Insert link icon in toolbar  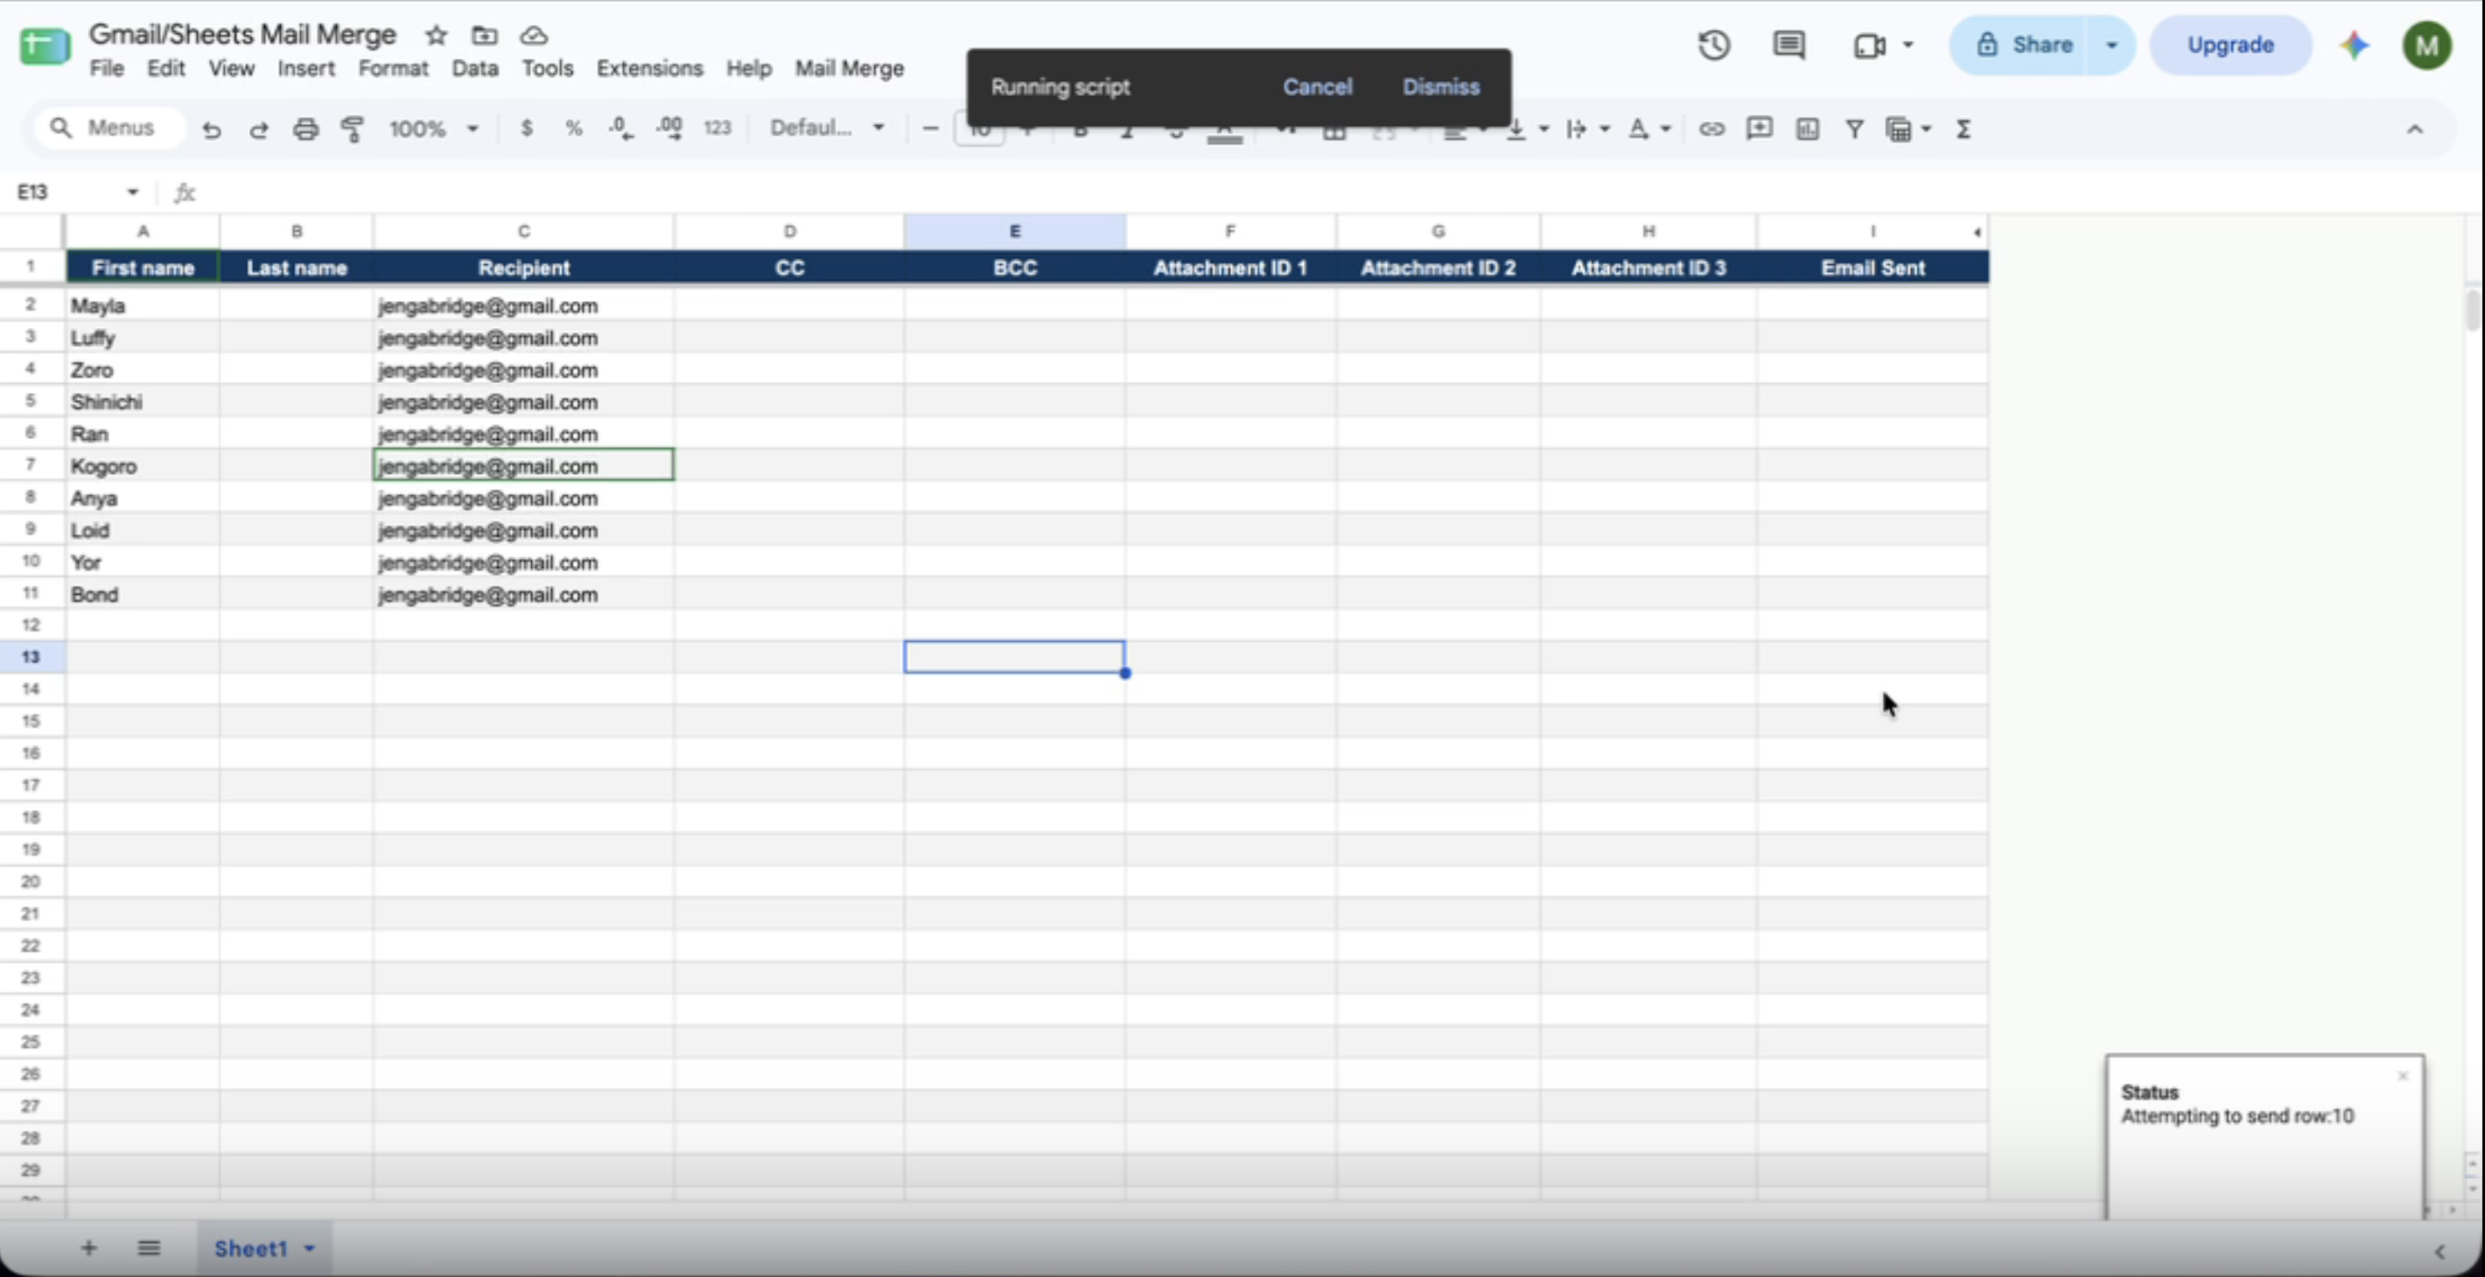click(1711, 129)
